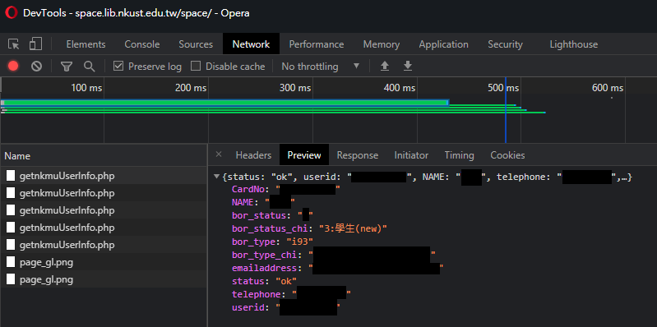Enable the Disable cache checkbox
The image size is (657, 327).
[196, 67]
